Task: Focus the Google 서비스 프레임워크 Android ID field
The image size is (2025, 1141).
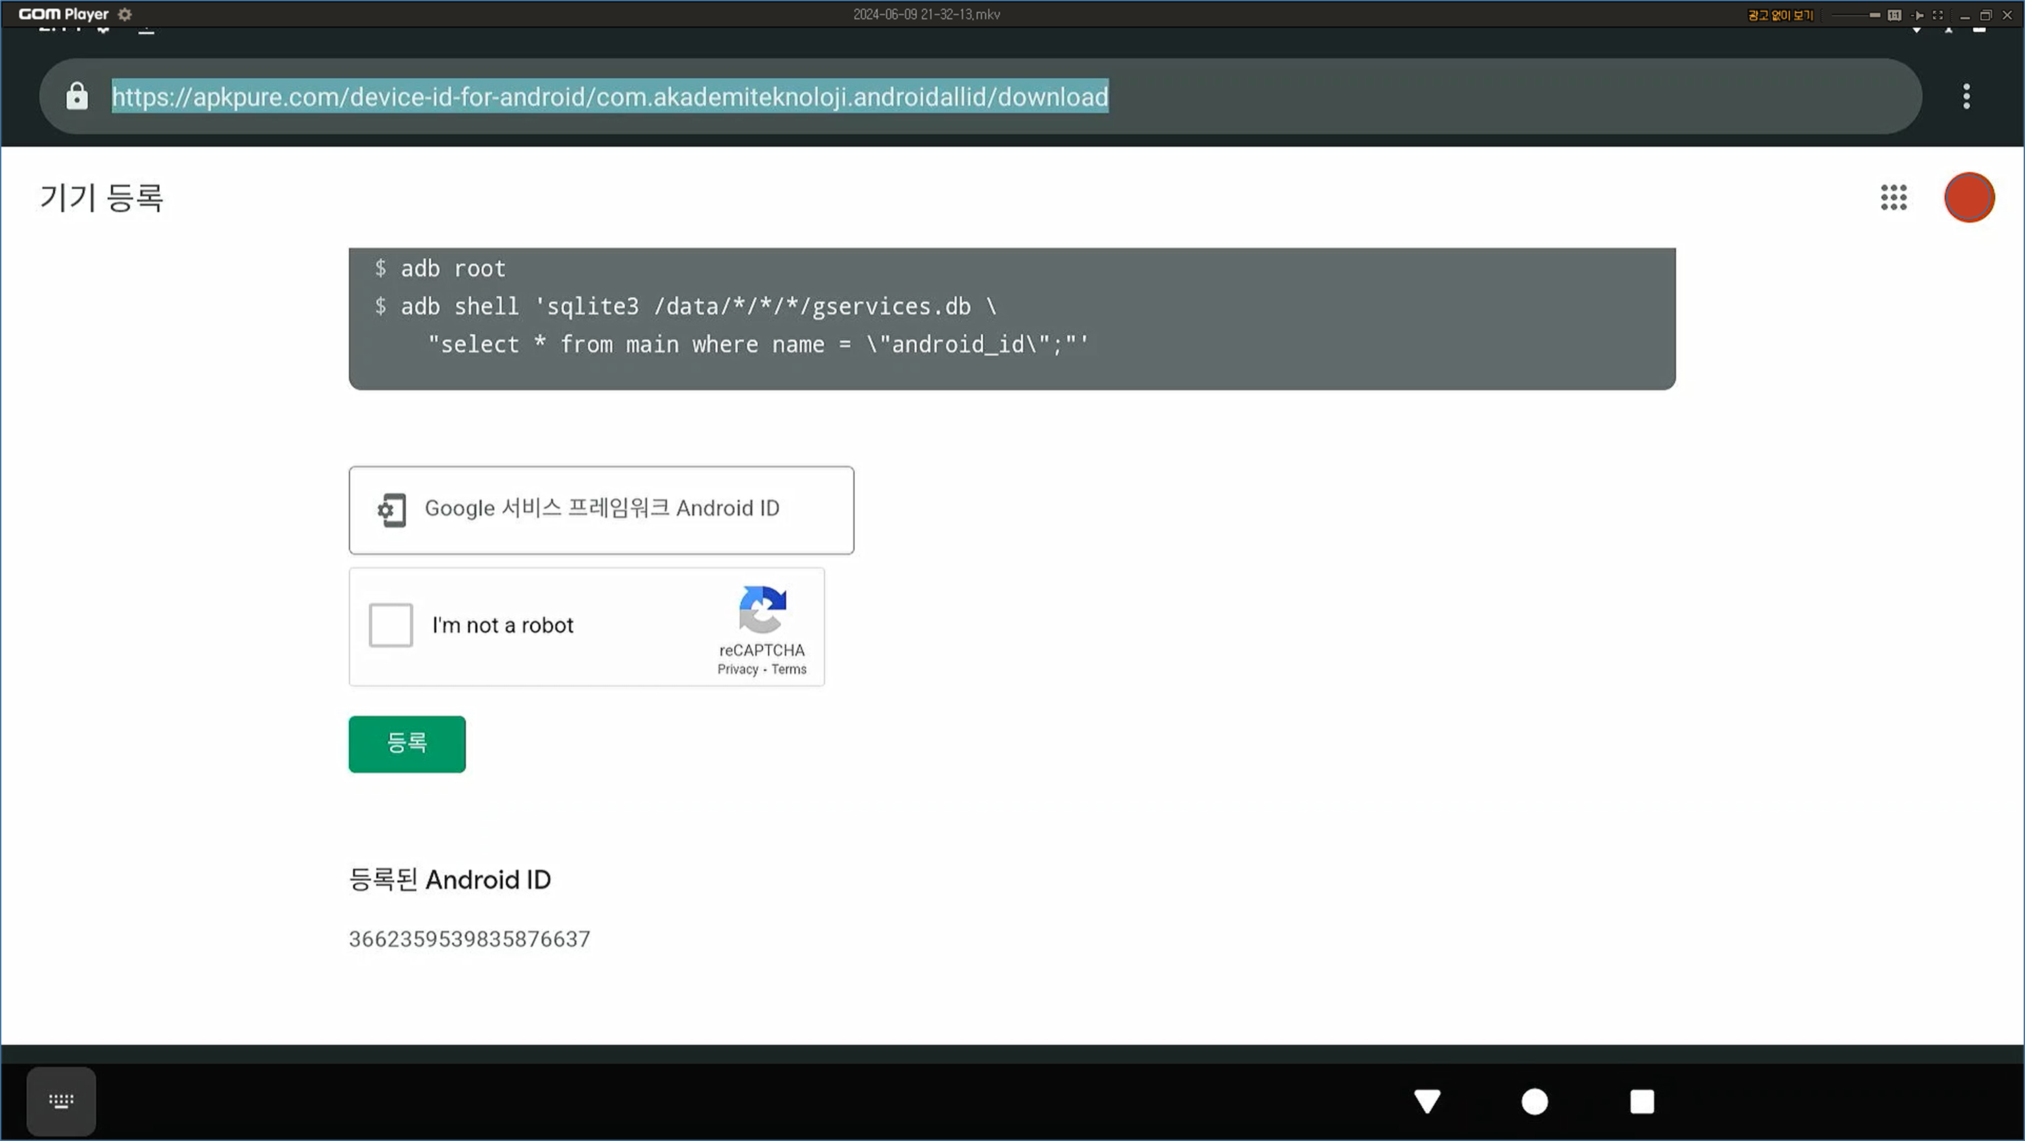Action: [601, 510]
